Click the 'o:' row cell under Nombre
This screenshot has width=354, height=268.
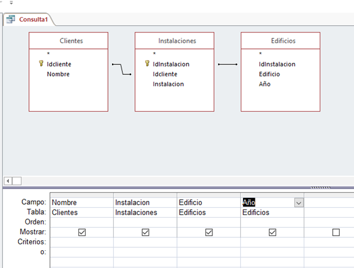point(82,252)
